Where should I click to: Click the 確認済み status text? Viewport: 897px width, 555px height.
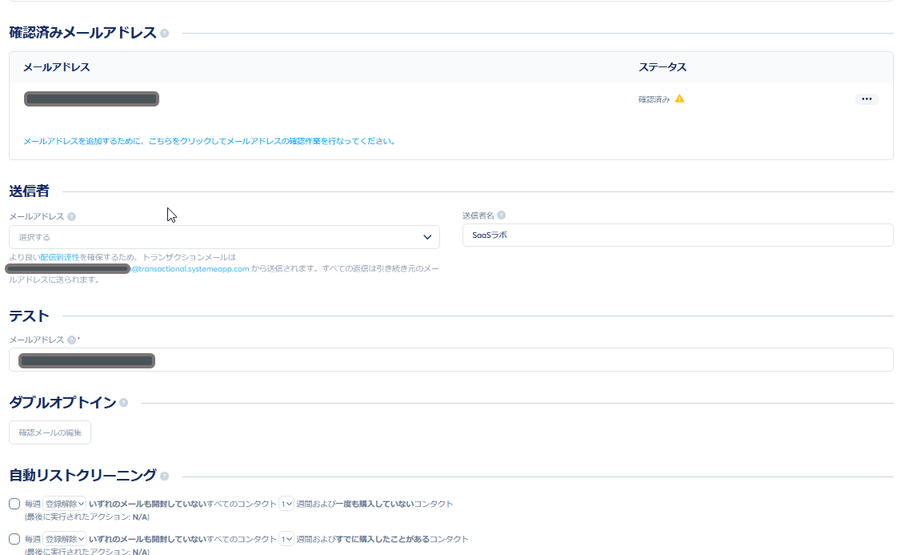[x=654, y=99]
